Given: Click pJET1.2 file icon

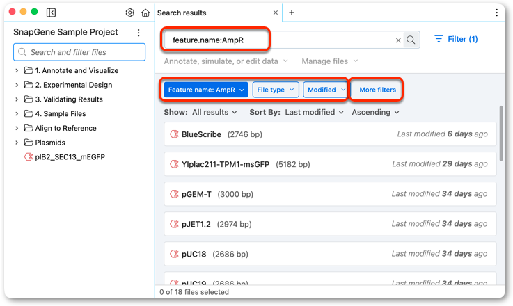Looking at the screenshot, I should point(174,224).
